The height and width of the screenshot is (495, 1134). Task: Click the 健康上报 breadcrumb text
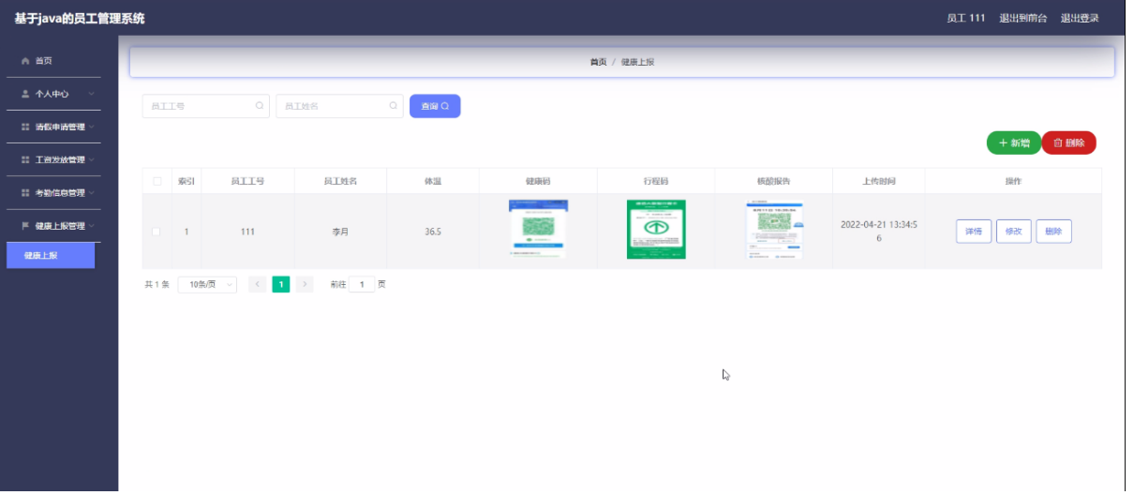pos(637,62)
